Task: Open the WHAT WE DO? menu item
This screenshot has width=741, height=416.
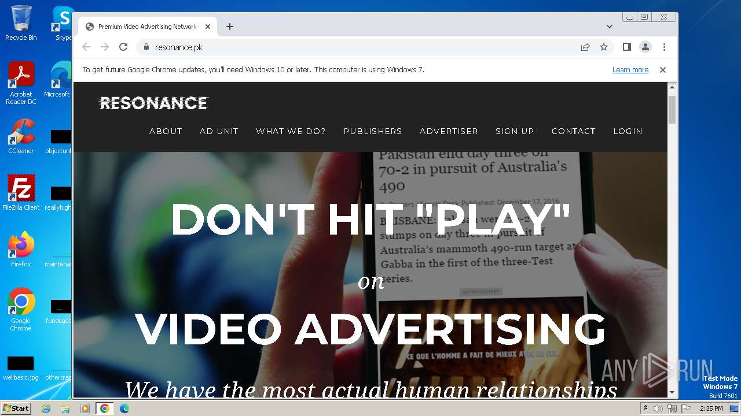Action: (x=291, y=131)
